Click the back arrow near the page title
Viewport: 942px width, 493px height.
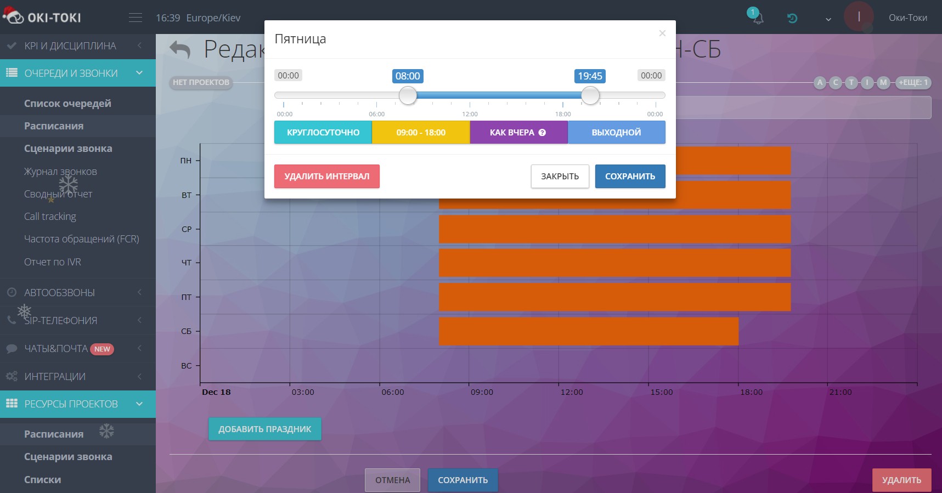pyautogui.click(x=180, y=50)
